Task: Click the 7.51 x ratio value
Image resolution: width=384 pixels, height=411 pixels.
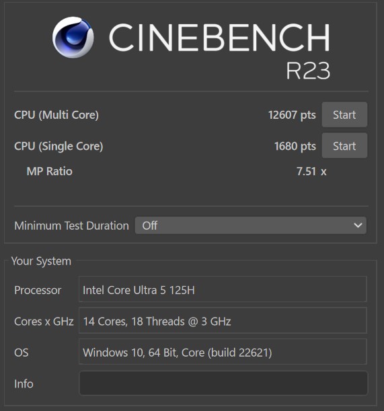Action: click(311, 171)
